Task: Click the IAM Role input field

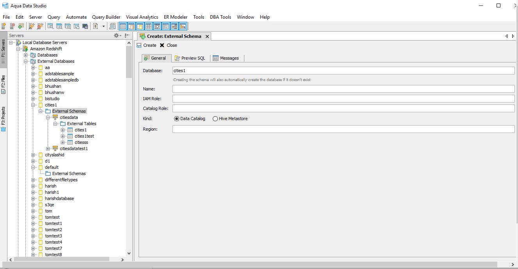Action: [x=344, y=99]
